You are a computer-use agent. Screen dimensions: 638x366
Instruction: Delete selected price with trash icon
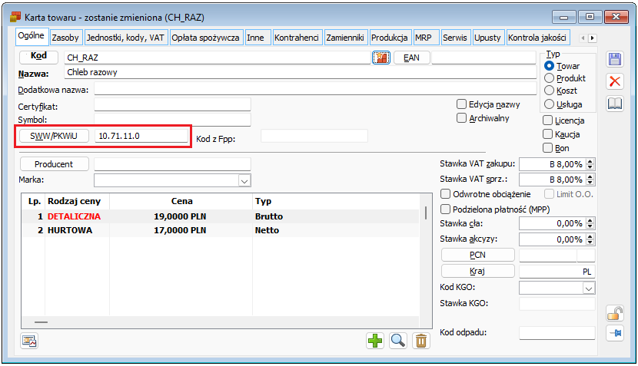coord(421,341)
